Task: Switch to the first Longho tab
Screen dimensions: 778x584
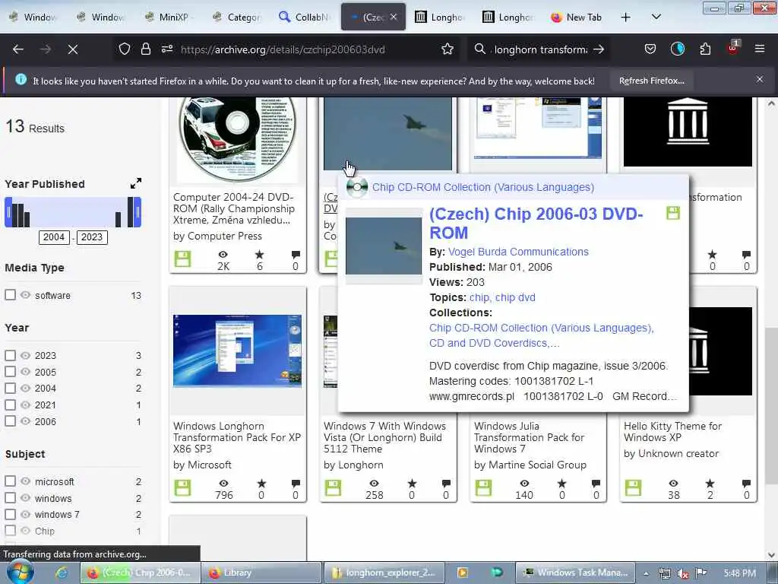Action: [440, 17]
